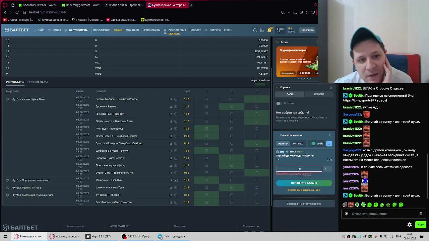Viewport: 429px width, 241px height.
Task: Check outcome X for Барнсли — Уиган Атлетик
Action: tap(232, 158)
